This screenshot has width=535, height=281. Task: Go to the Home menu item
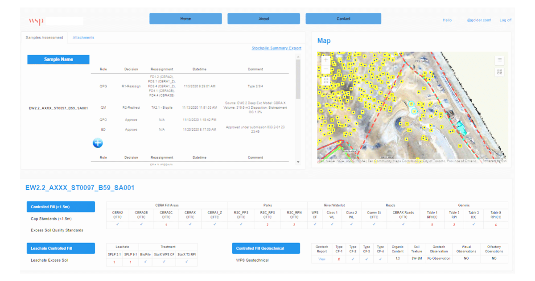185,19
